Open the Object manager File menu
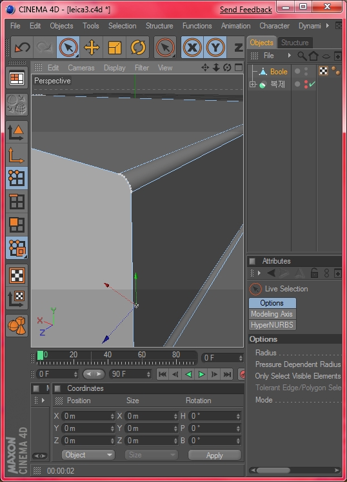 coord(268,56)
